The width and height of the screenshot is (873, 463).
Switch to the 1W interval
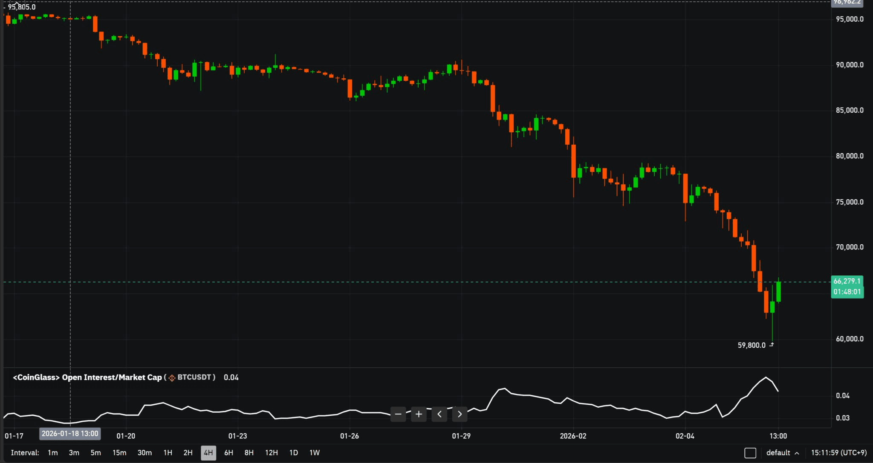(x=314, y=453)
